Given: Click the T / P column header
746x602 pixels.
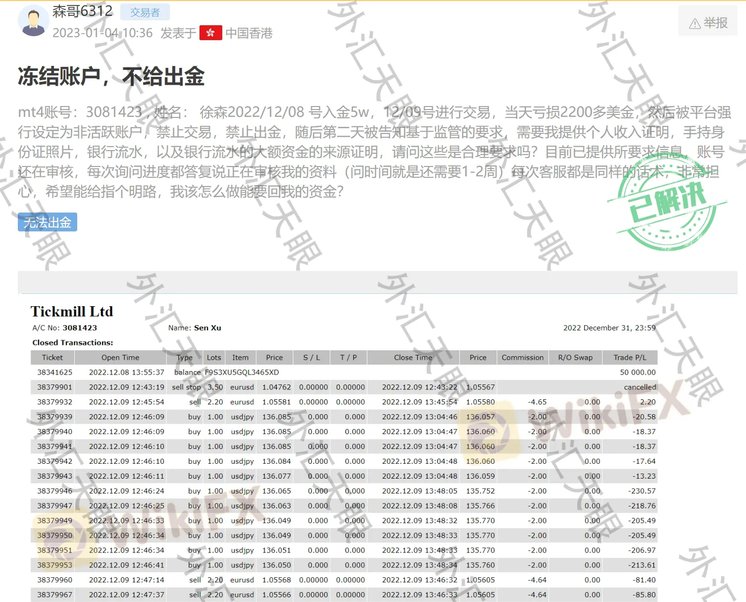Looking at the screenshot, I should [348, 358].
